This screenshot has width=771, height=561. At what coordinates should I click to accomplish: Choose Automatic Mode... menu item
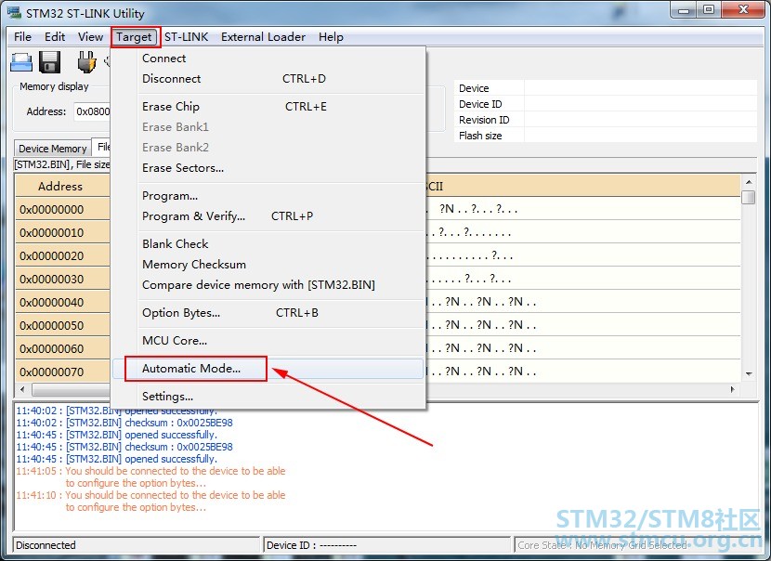268,369
